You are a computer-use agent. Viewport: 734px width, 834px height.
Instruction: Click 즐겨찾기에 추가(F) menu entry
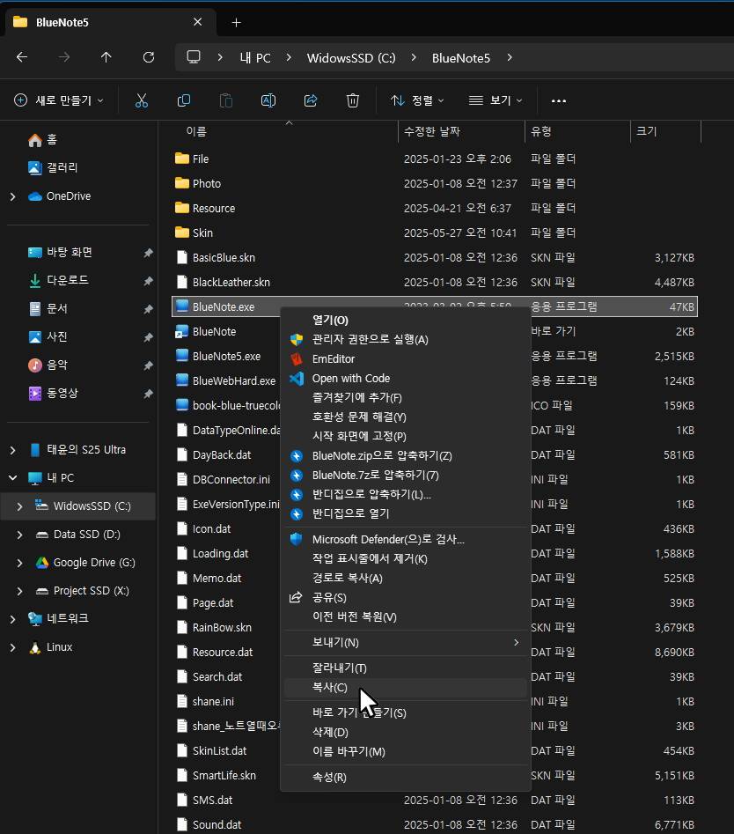point(405,398)
